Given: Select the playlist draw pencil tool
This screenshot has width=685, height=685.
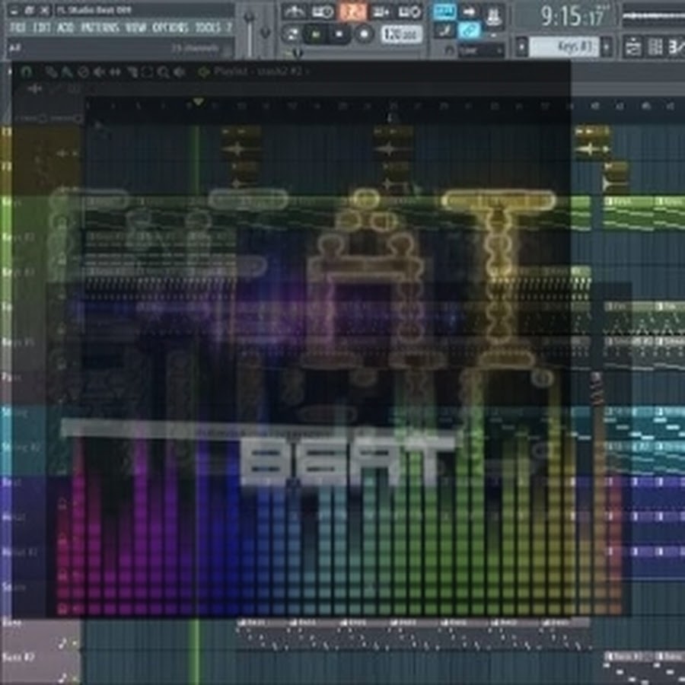Looking at the screenshot, I should (x=50, y=72).
